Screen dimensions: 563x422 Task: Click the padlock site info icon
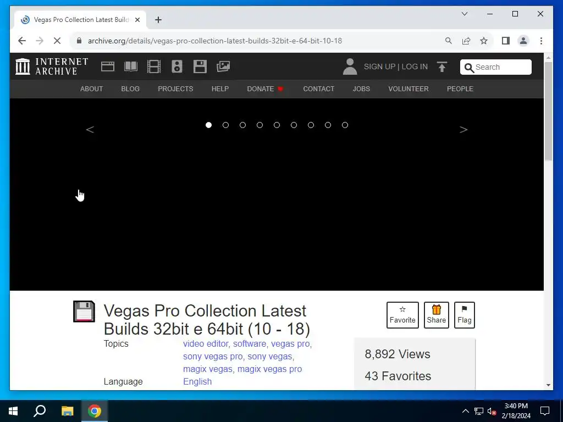(x=79, y=41)
